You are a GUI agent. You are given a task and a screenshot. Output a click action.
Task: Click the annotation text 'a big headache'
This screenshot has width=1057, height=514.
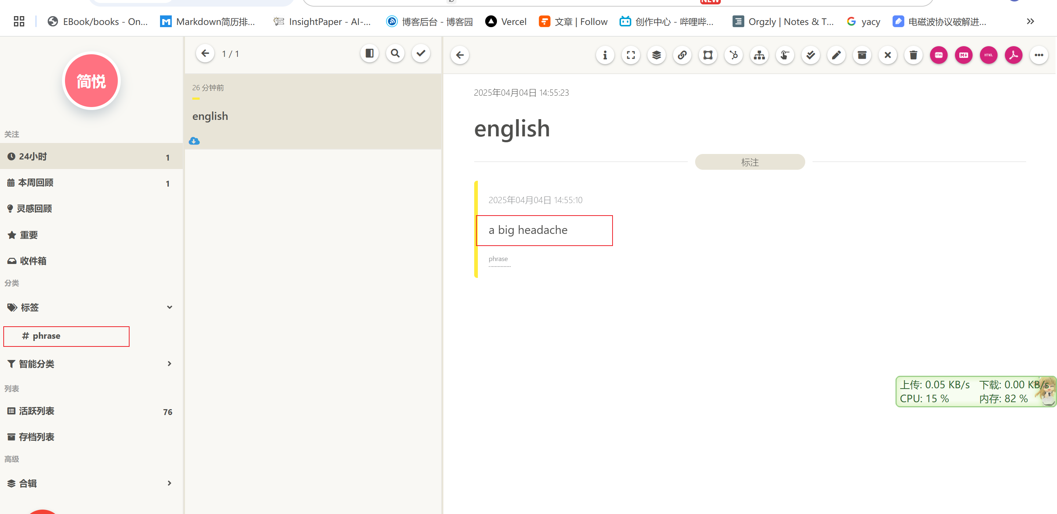coord(528,230)
